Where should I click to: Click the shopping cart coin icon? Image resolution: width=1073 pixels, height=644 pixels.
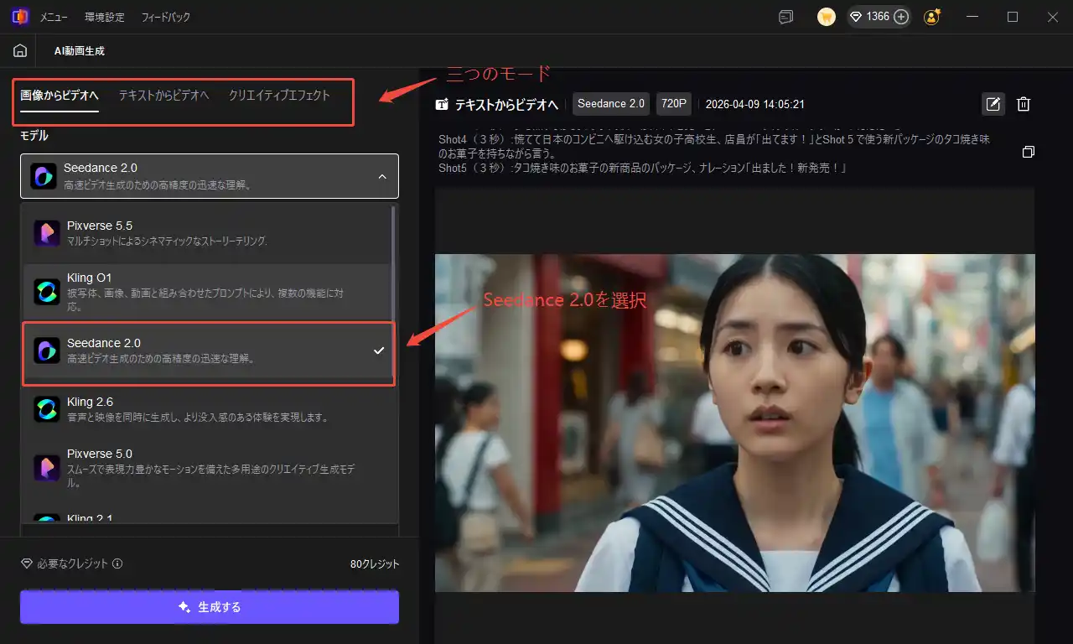pos(827,17)
